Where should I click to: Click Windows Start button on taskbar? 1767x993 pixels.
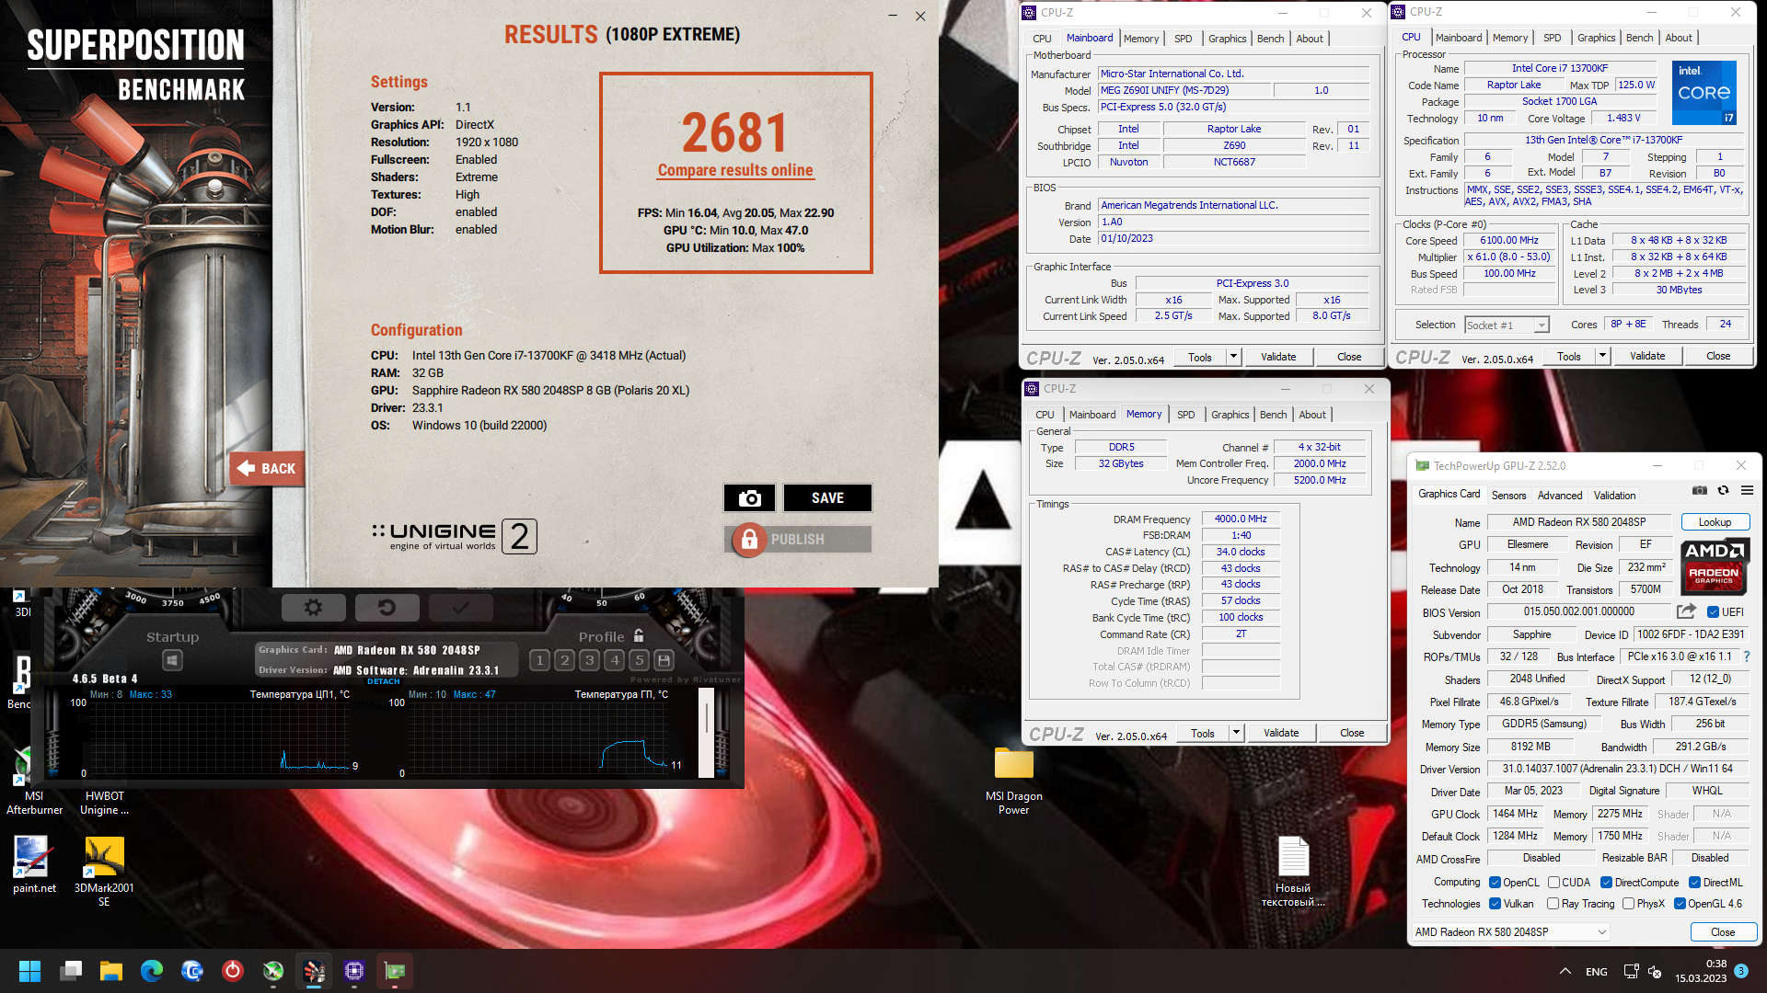pos(29,971)
